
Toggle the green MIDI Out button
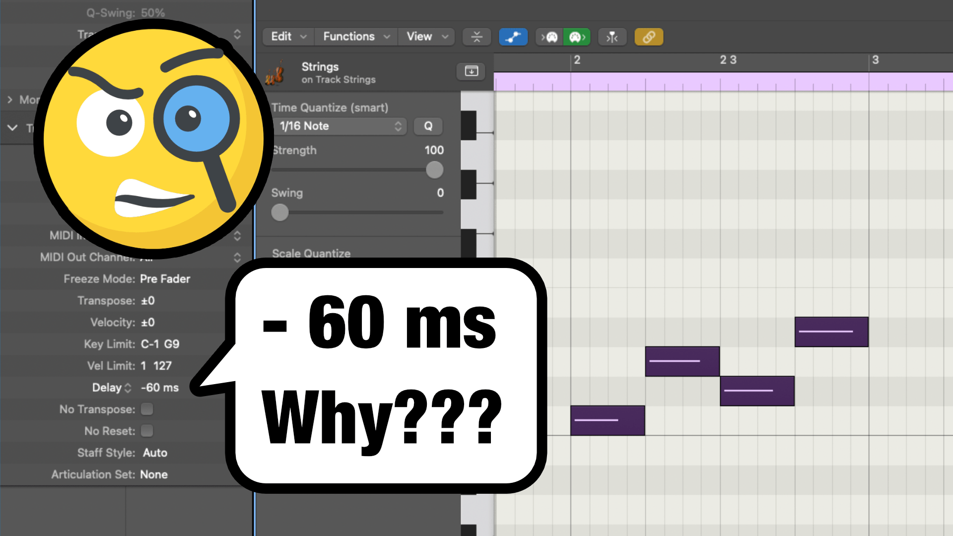pyautogui.click(x=577, y=37)
